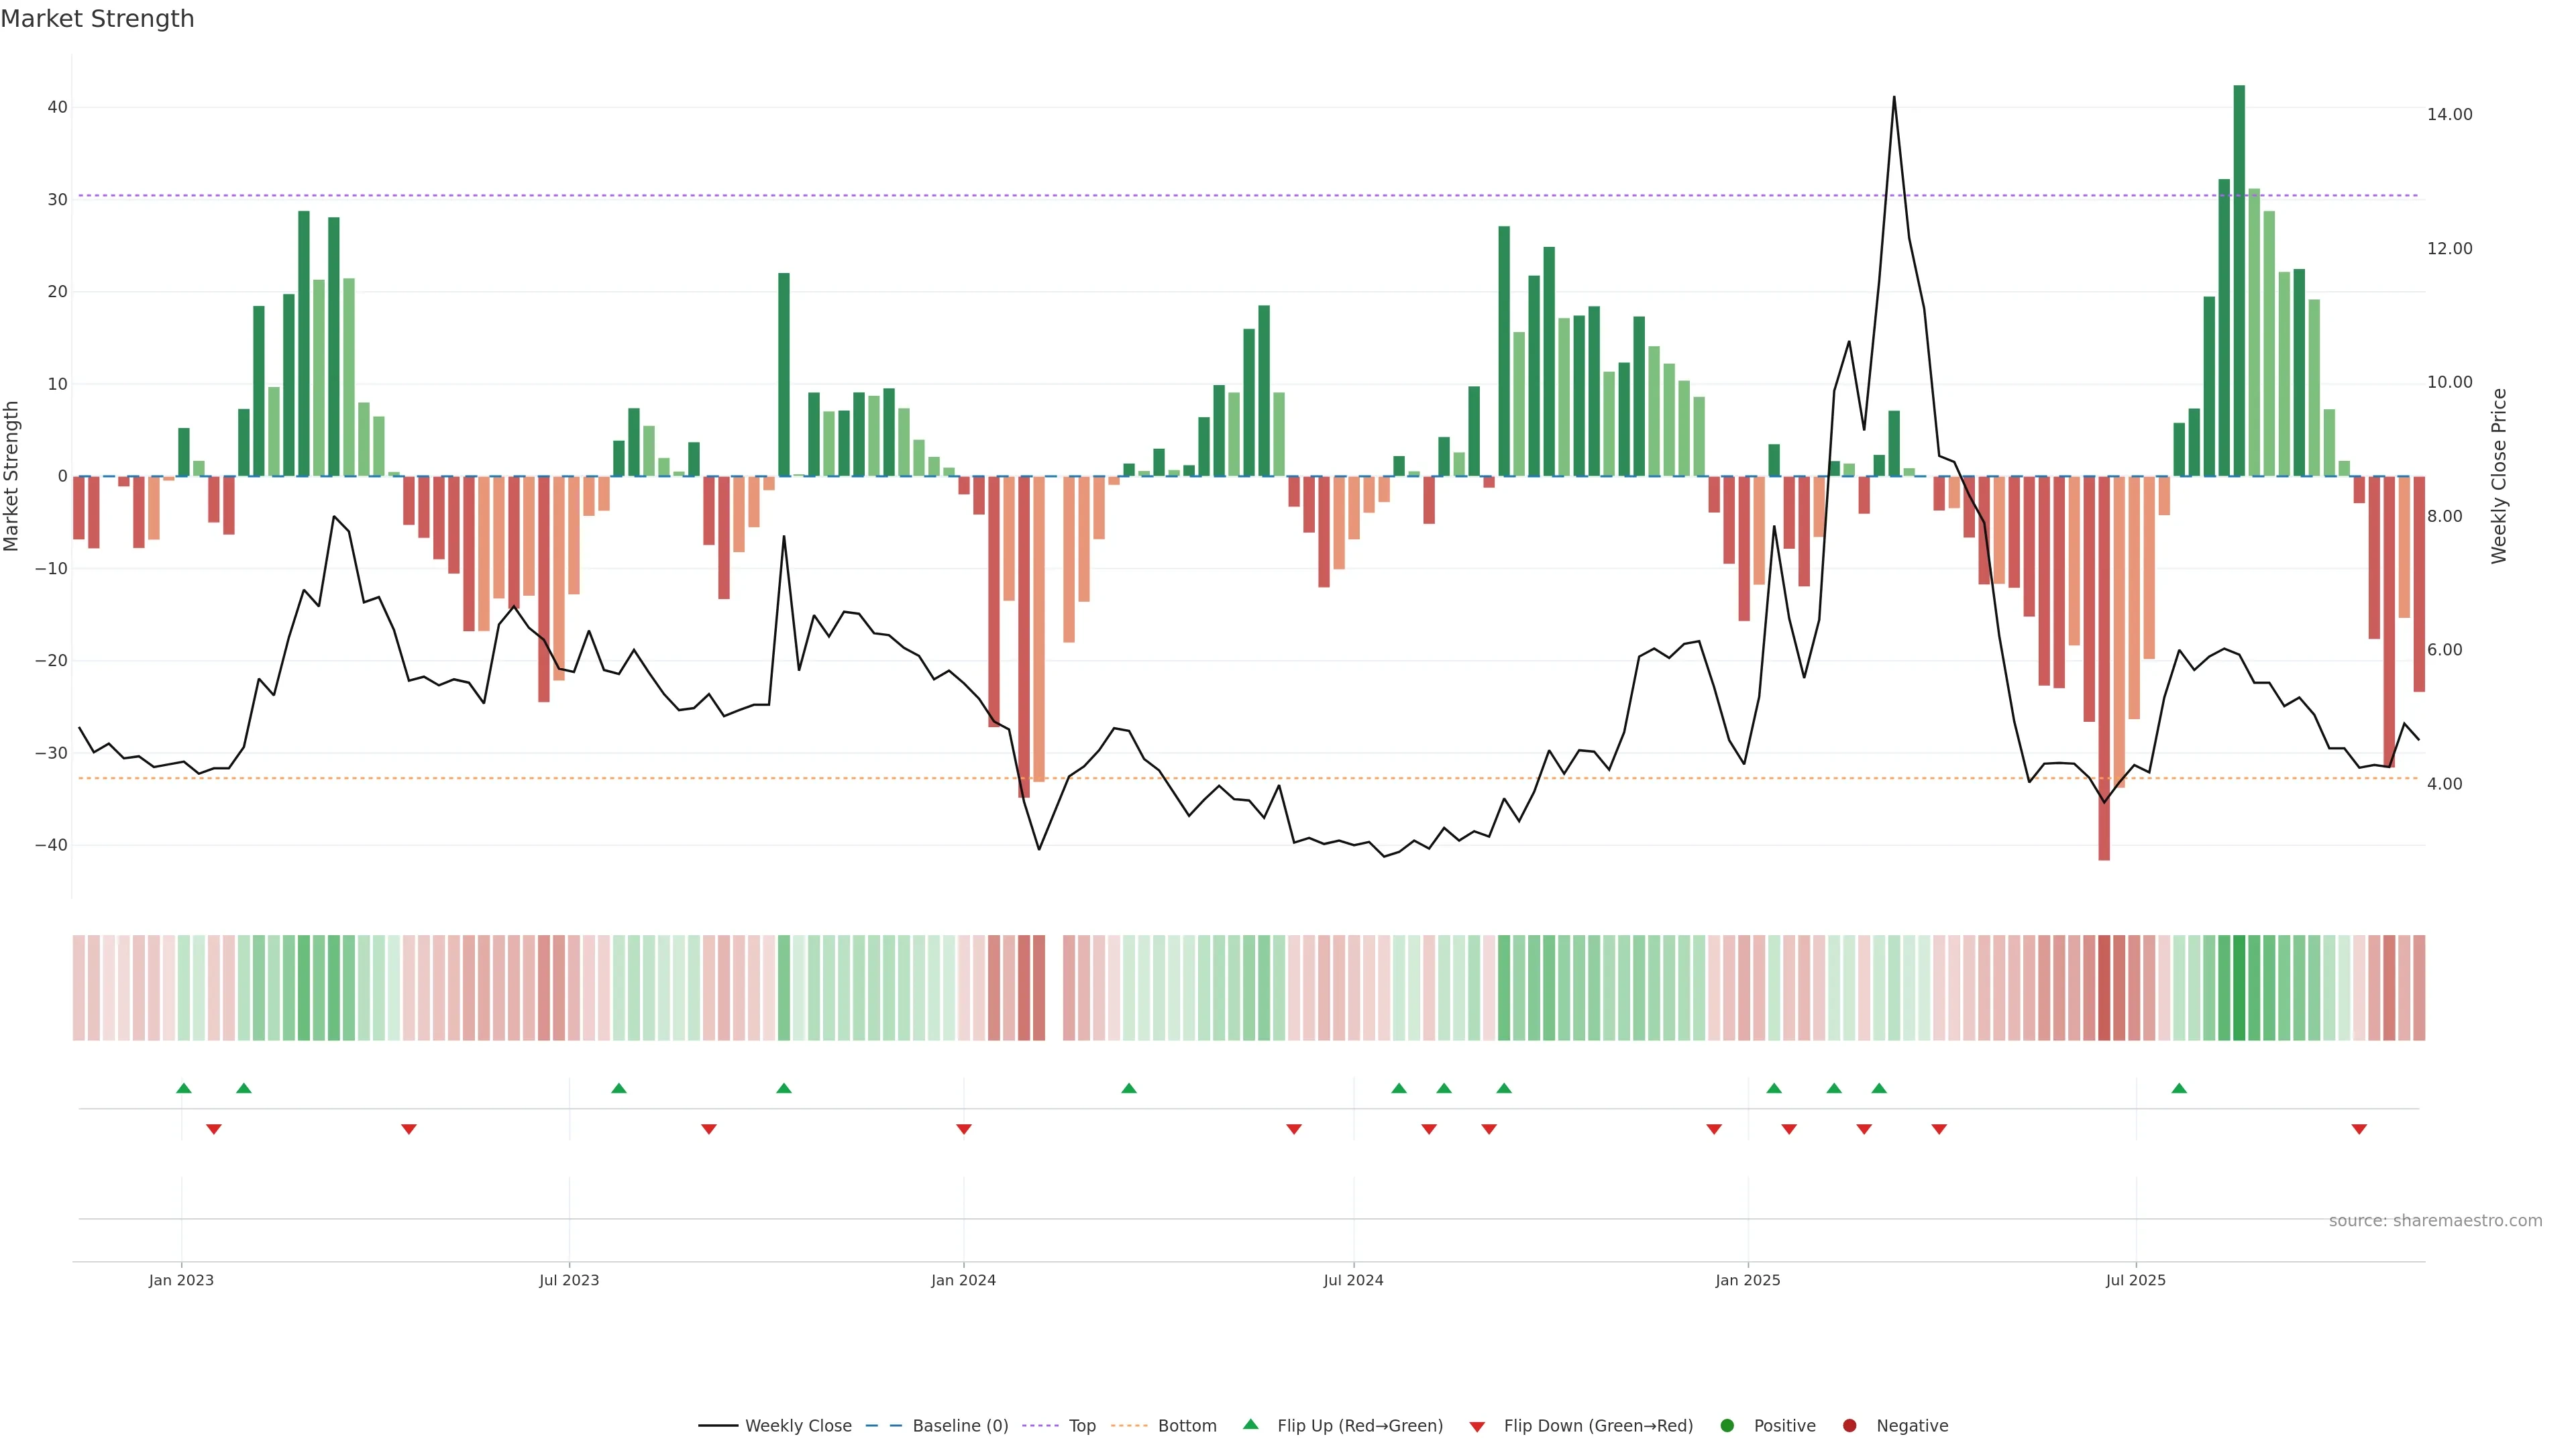Click the first green flip-up triangle marker

(x=184, y=1088)
